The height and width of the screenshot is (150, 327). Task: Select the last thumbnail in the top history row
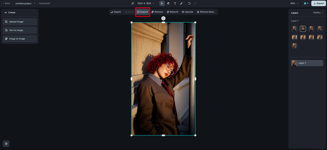click(x=320, y=29)
